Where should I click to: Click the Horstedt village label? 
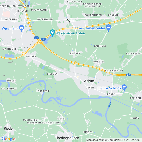[x=42, y=91]
